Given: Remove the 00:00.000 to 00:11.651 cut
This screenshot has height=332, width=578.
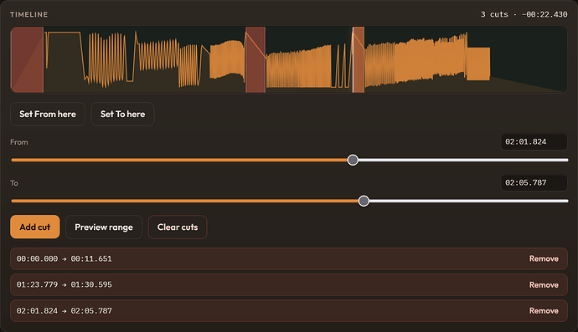Looking at the screenshot, I should (544, 258).
